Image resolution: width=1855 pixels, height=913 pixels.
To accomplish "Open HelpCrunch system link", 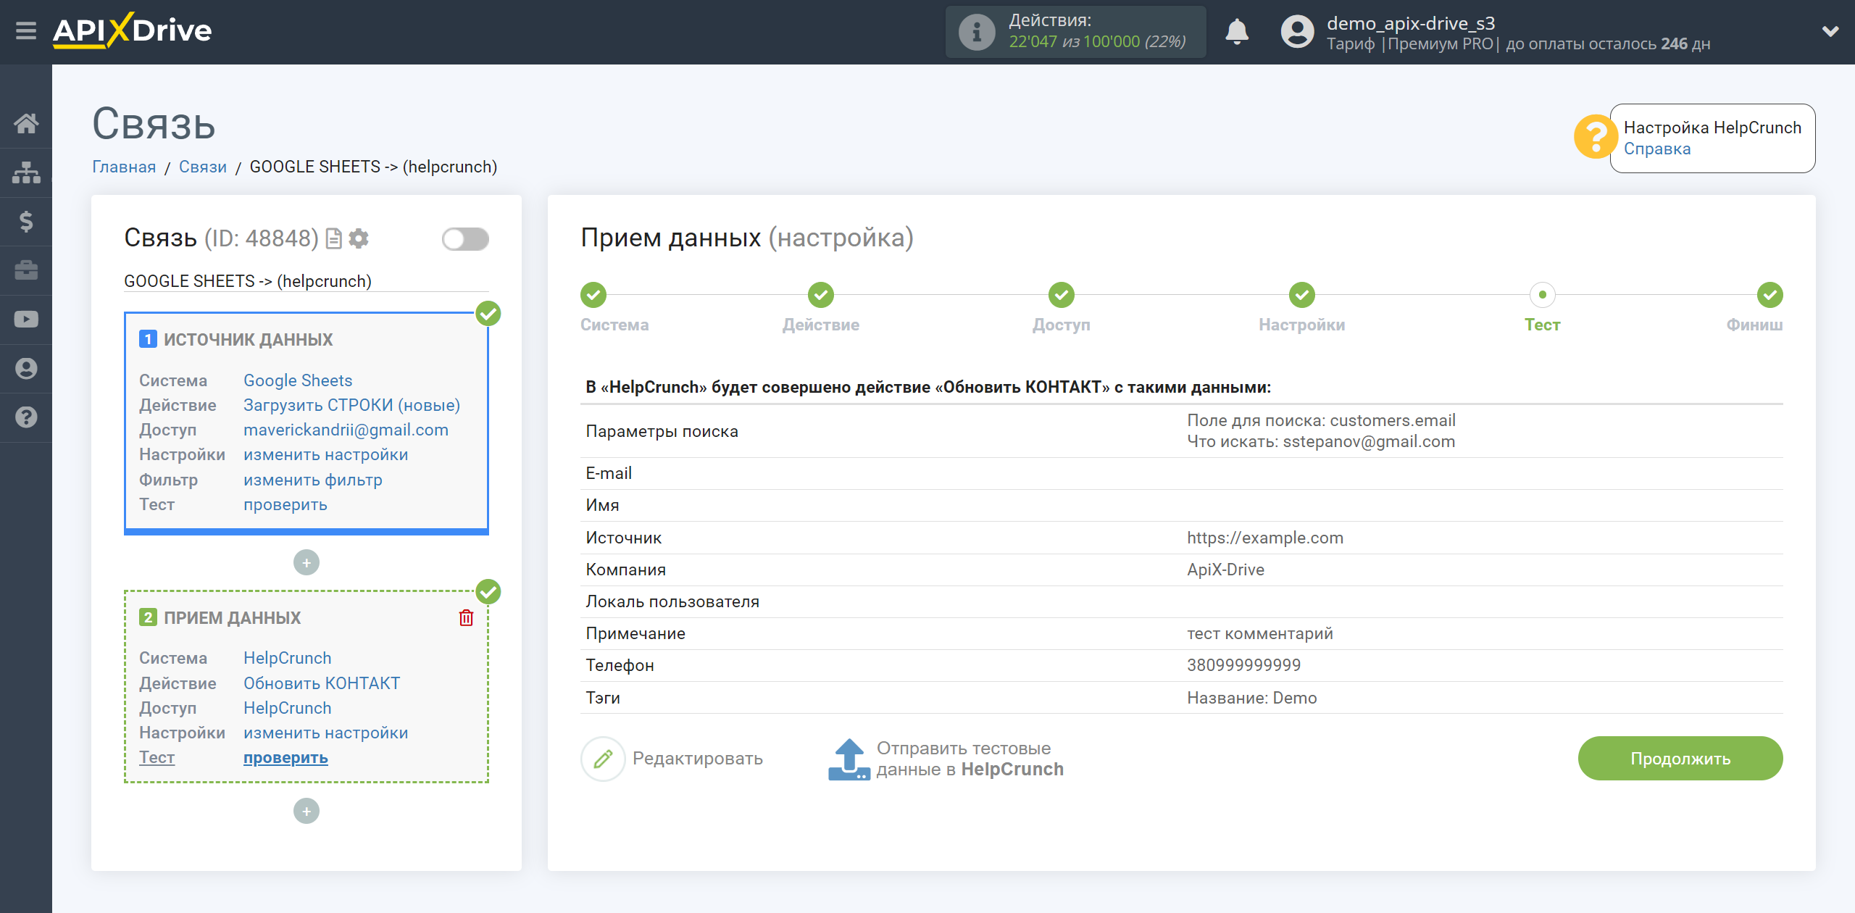I will click(287, 658).
